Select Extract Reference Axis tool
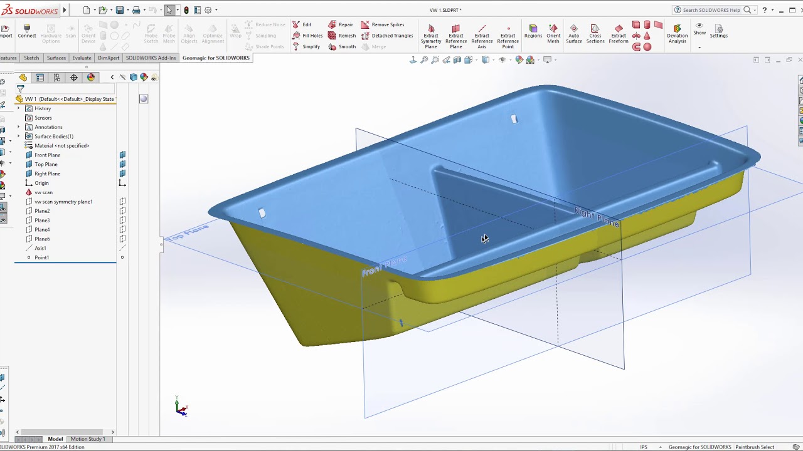The height and width of the screenshot is (451, 803). click(482, 36)
